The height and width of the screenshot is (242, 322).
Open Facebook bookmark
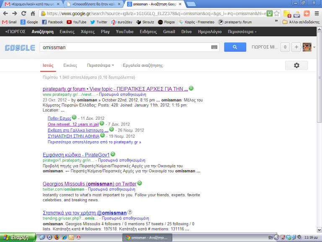tap(52, 22)
